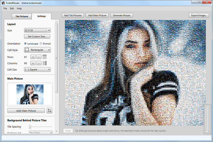Decrease rows with the minus button

point(38,57)
